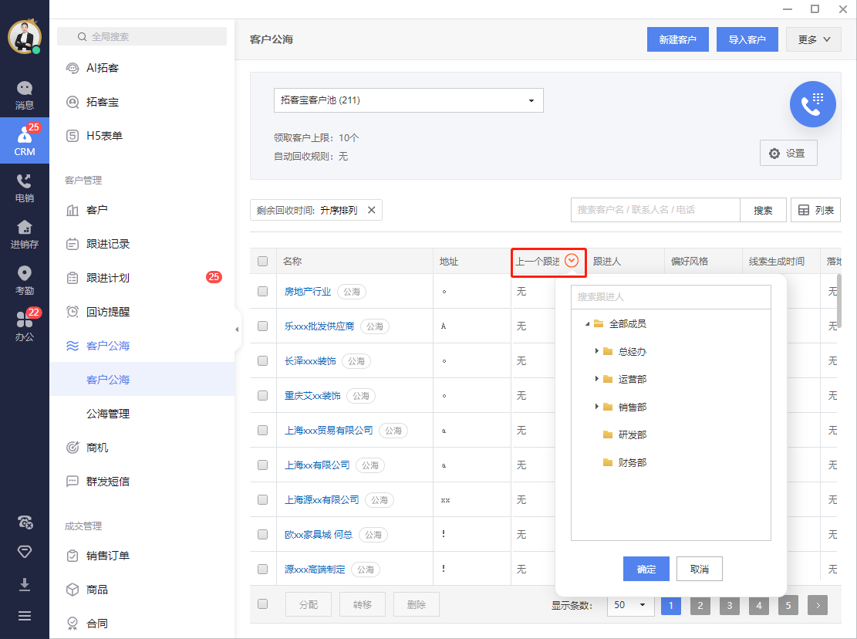Screen dimensions: 857x639
Task: Expand the 运营部 department node
Action: pos(596,379)
